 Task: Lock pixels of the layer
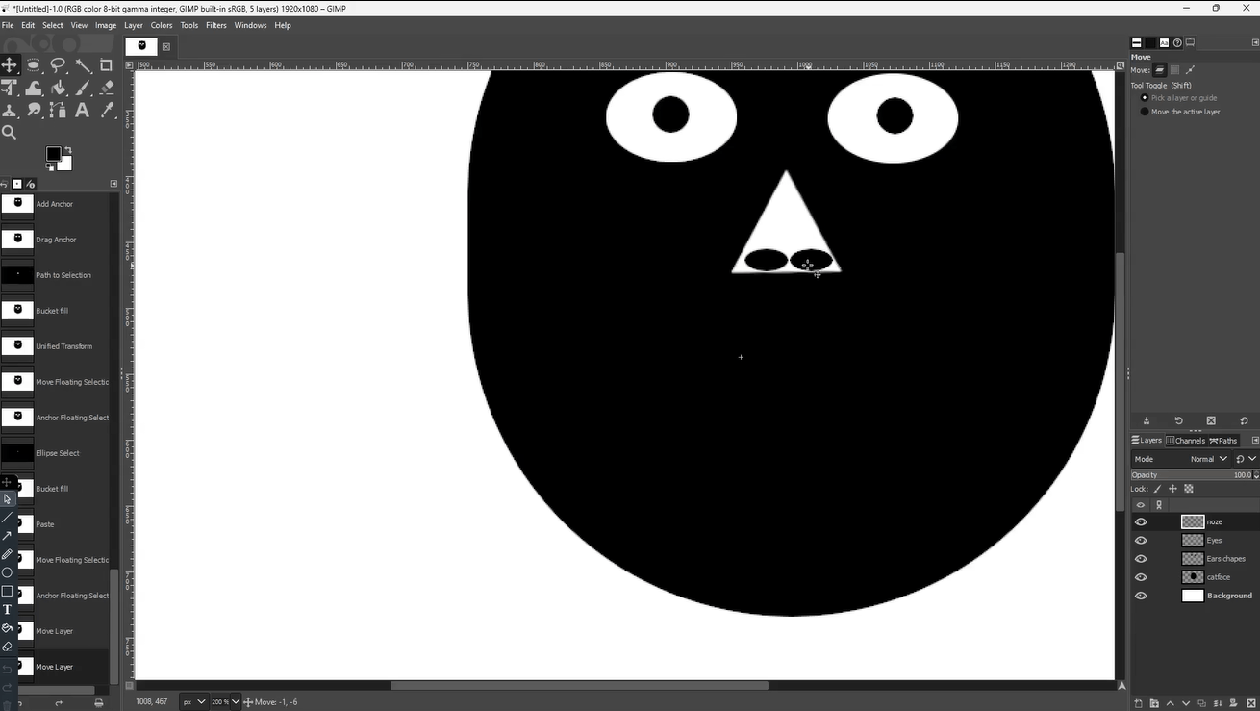(1157, 489)
